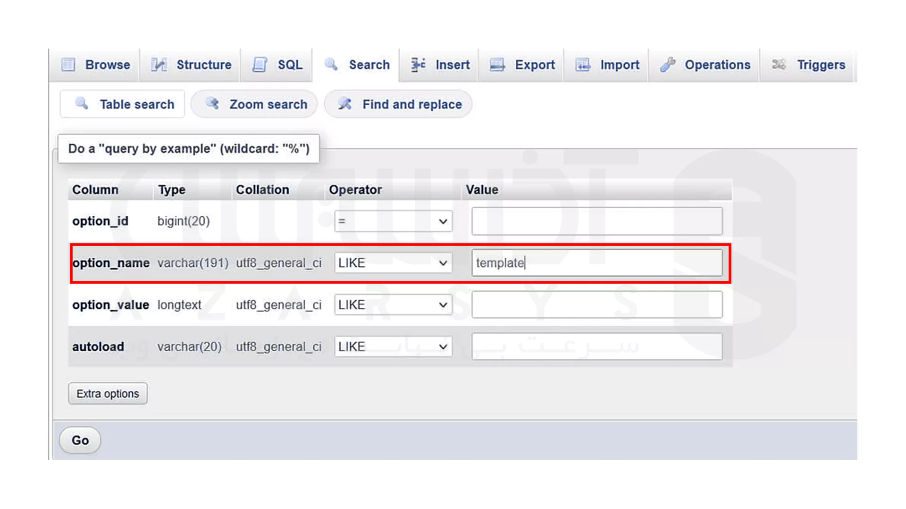906x509 pixels.
Task: Click the Type column header
Action: tap(172, 189)
